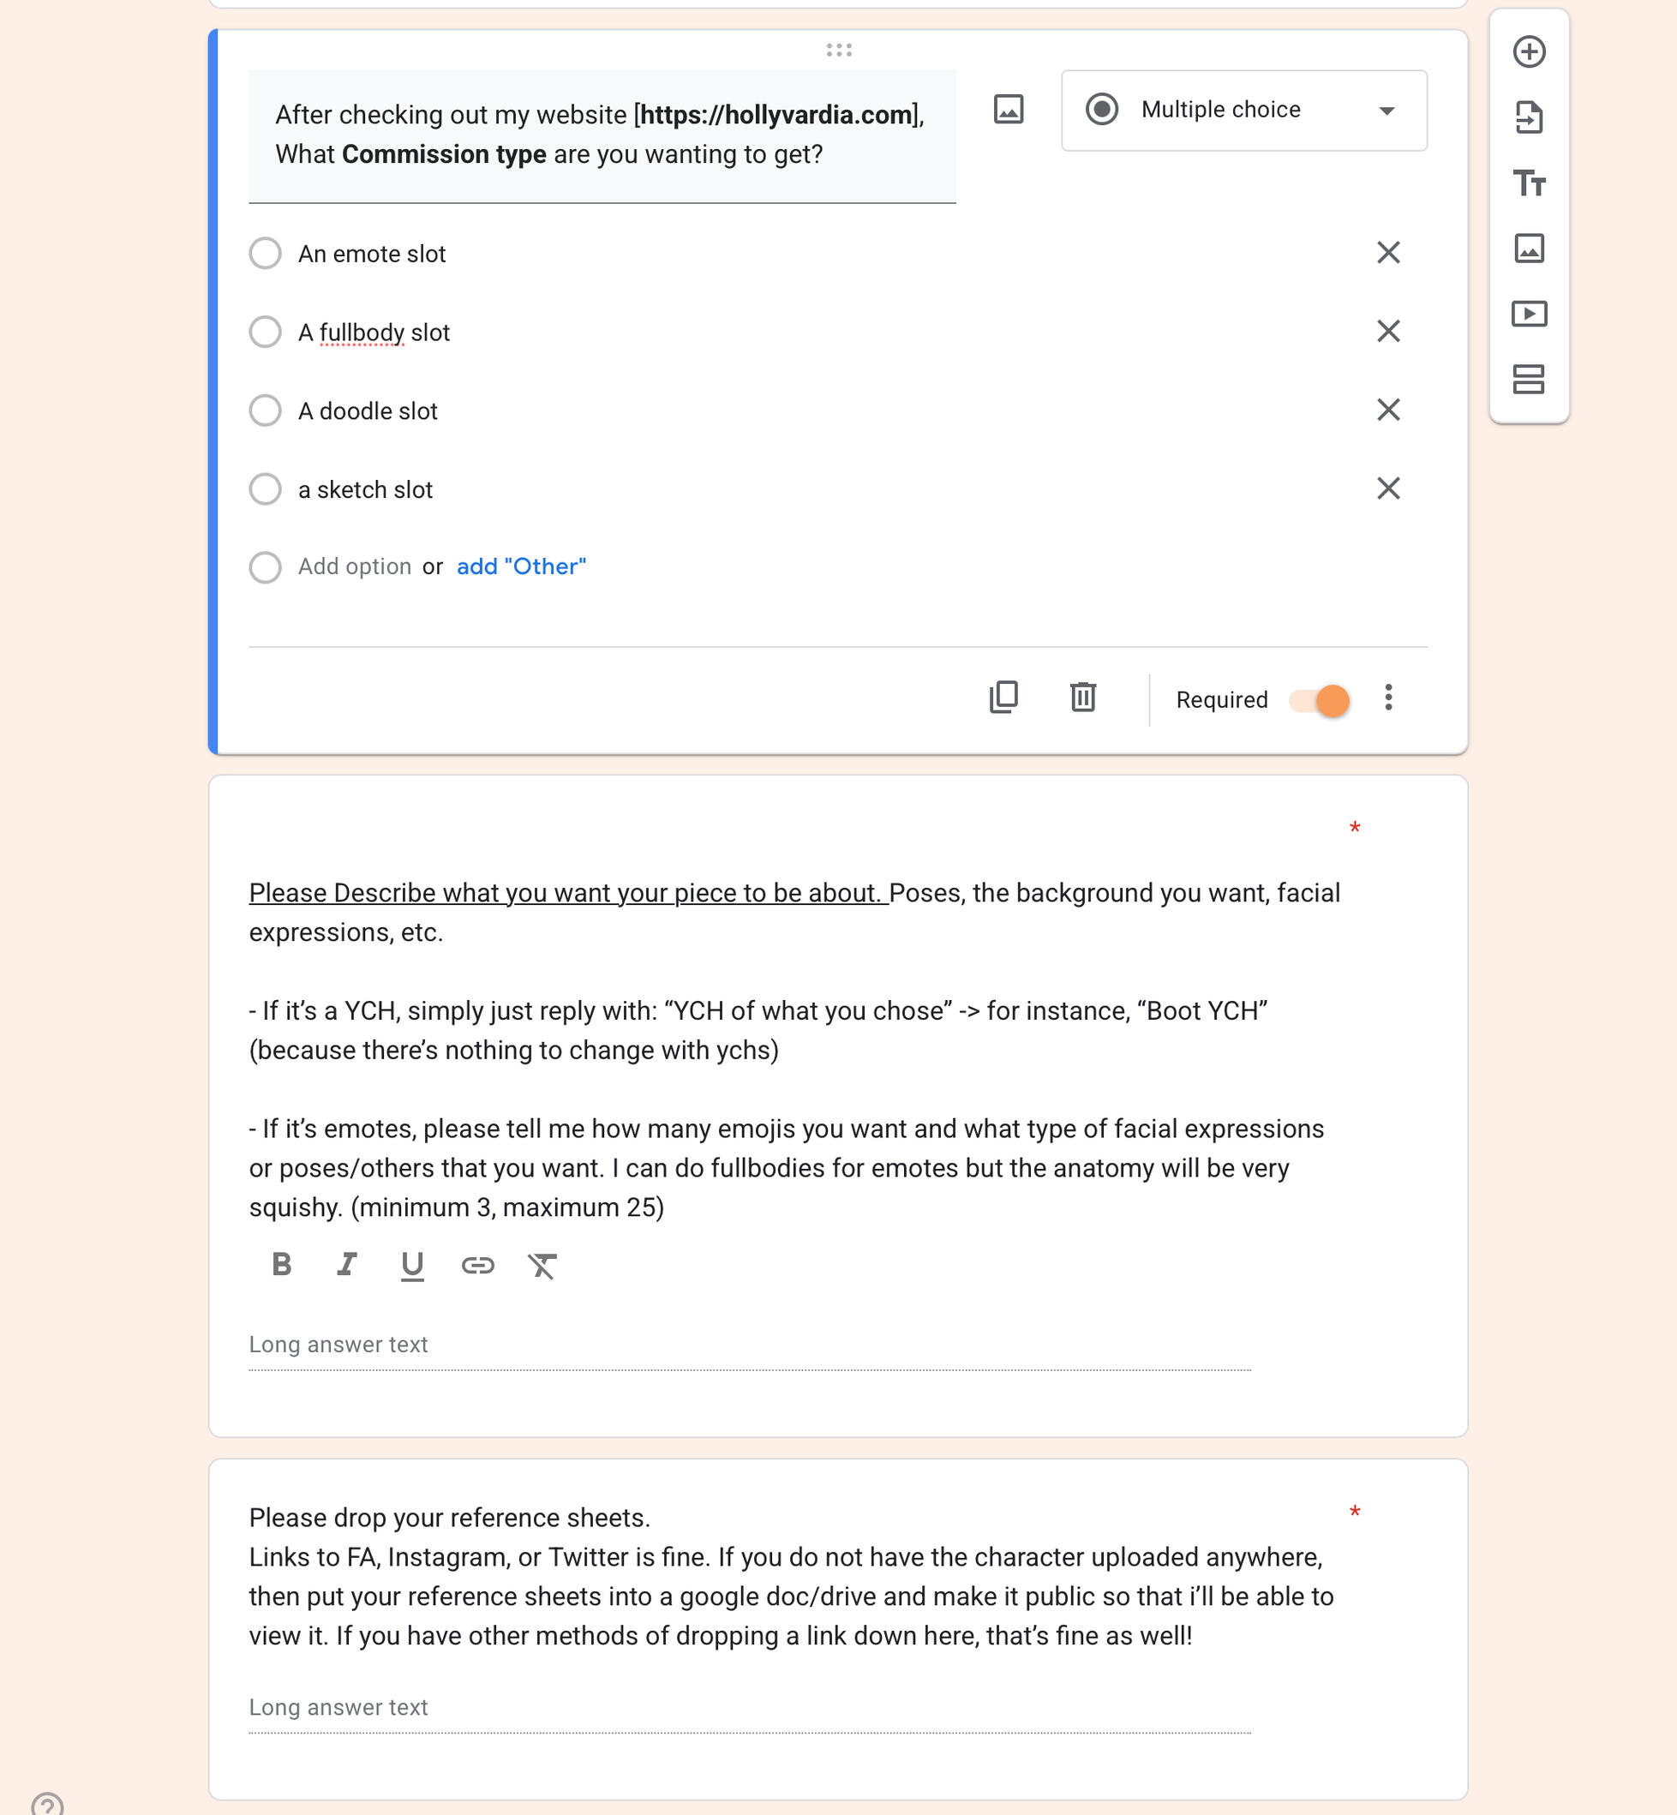Open the Multiple choice question type dropdown
The image size is (1677, 1815).
1243,111
